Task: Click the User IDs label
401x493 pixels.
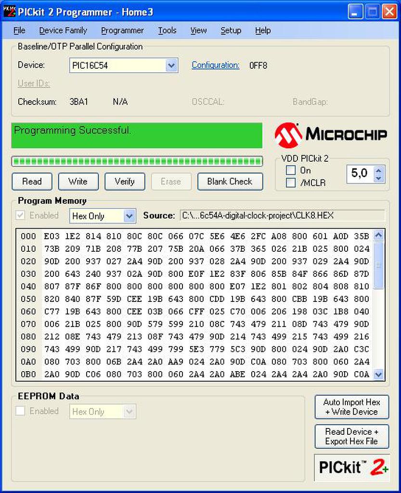Action: click(x=34, y=84)
